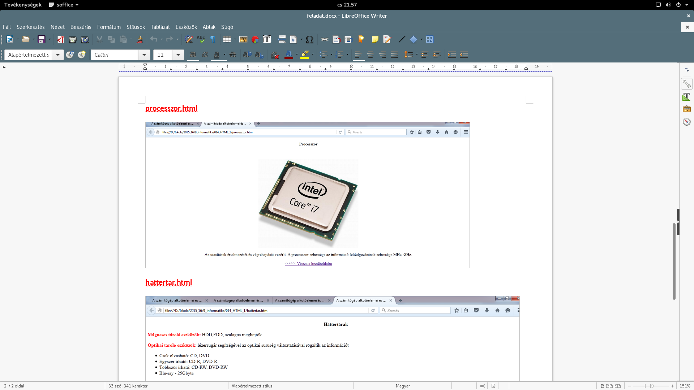Open the font color dropdown arrow
This screenshot has height=390, width=694.
pos(297,55)
